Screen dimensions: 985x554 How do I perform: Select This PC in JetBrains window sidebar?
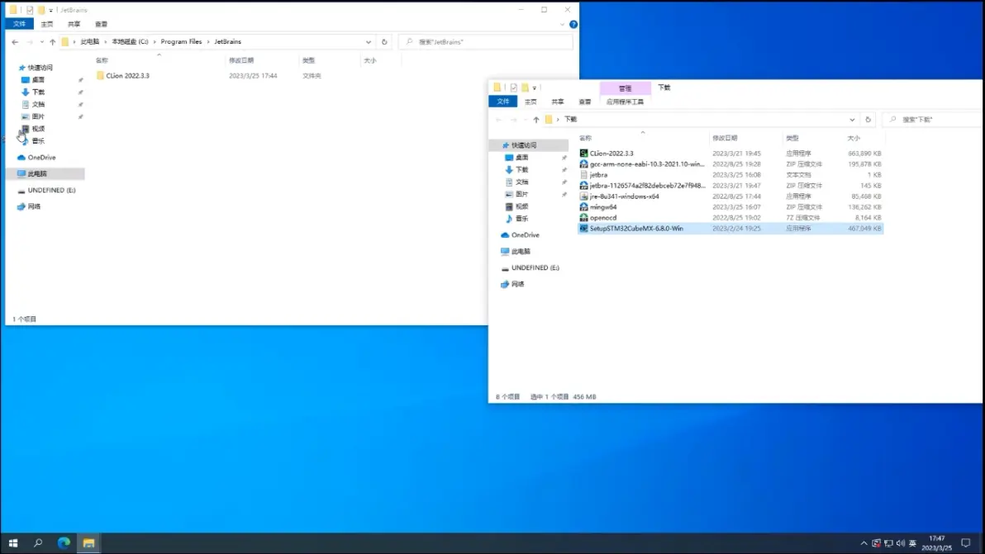(x=37, y=173)
